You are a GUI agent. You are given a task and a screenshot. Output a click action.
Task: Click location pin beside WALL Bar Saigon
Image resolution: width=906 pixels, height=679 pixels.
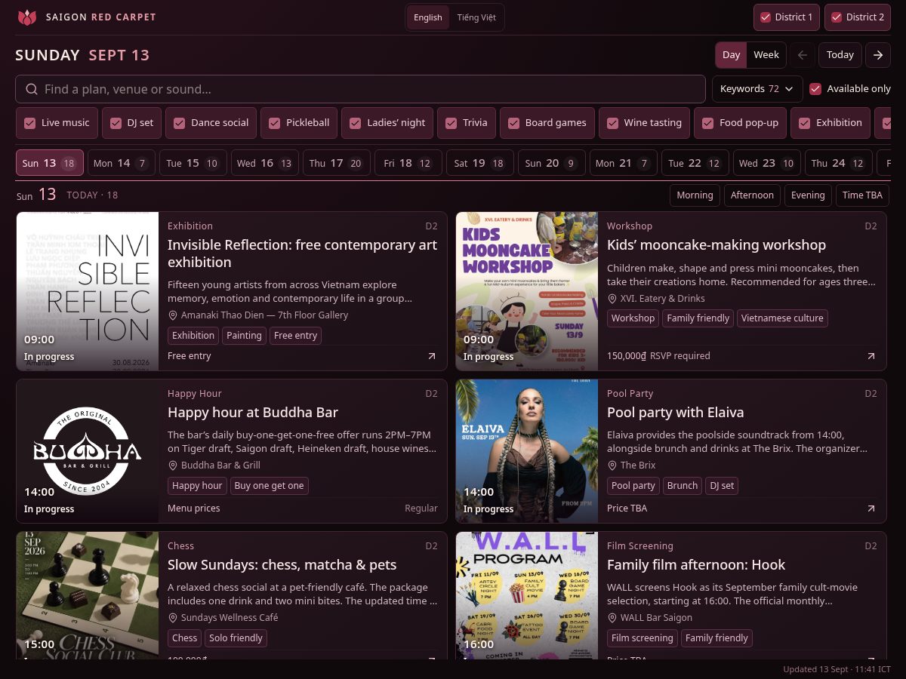coord(612,618)
